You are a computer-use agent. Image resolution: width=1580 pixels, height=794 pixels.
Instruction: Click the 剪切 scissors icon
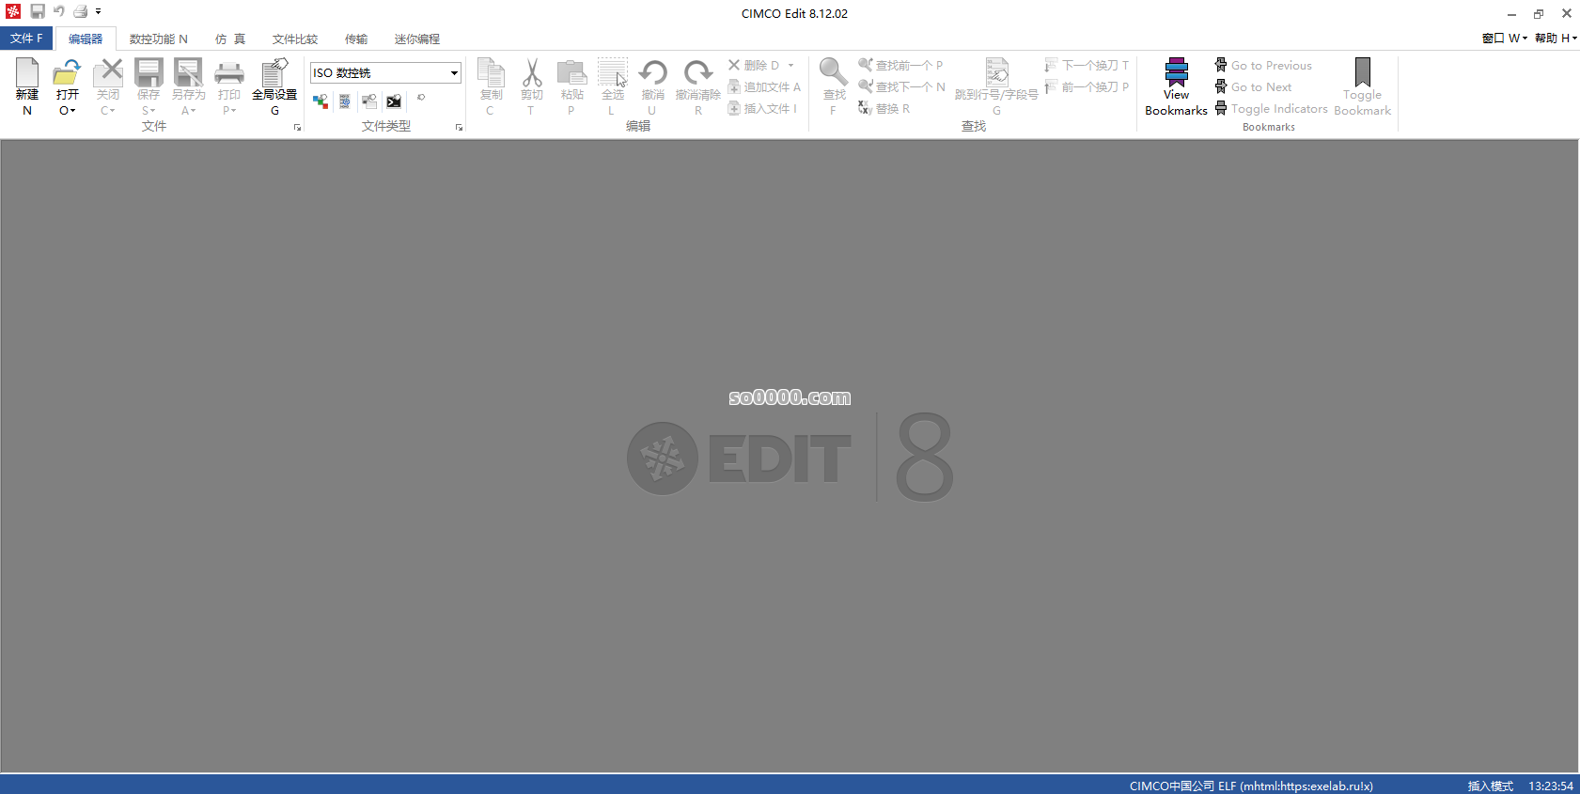coord(532,73)
